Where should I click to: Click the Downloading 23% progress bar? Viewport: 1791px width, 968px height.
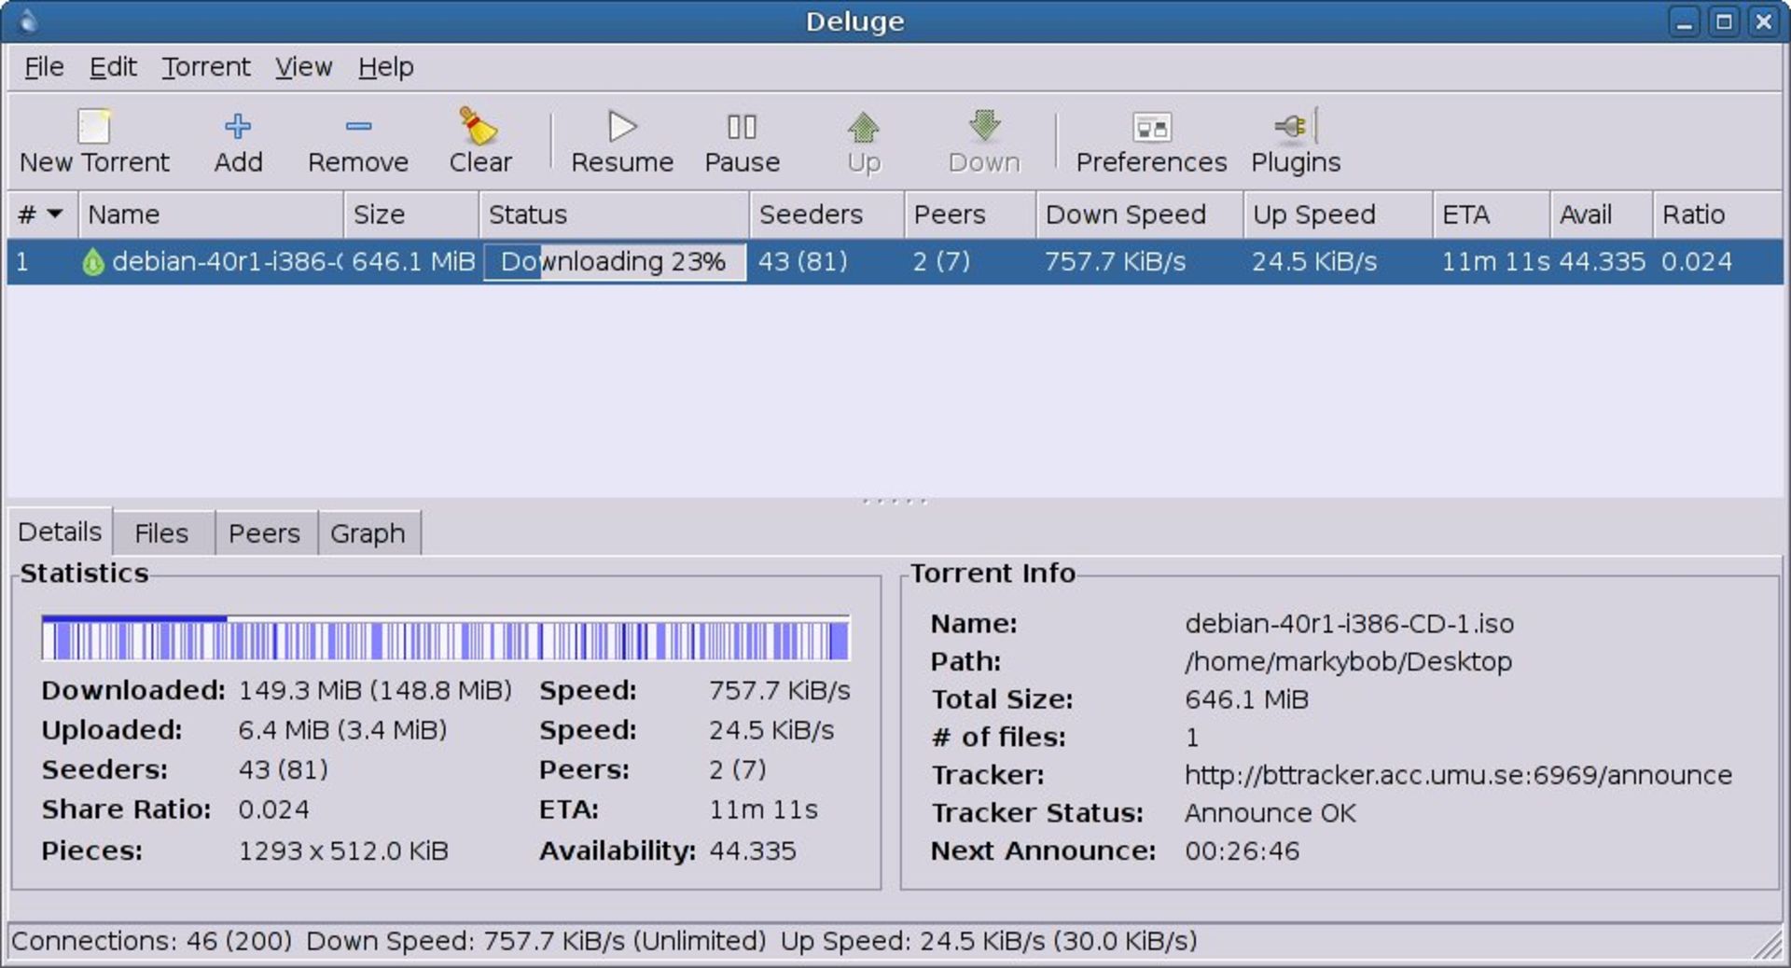coord(614,262)
